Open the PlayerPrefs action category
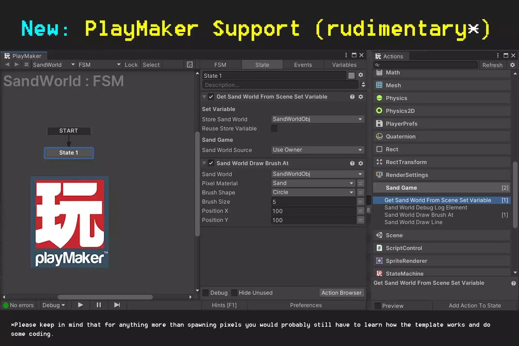This screenshot has height=346, width=519. click(441, 124)
